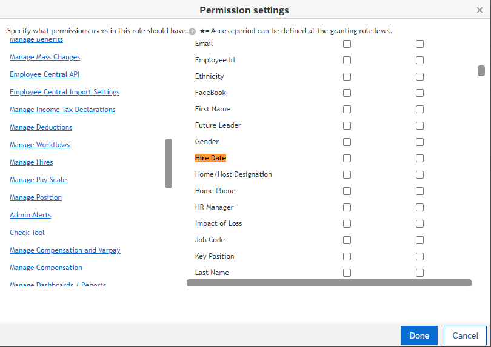
Task: Close the Permission settings dialog
Action: [479, 10]
